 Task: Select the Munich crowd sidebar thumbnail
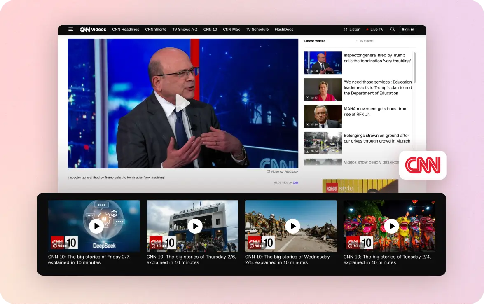[x=323, y=143]
